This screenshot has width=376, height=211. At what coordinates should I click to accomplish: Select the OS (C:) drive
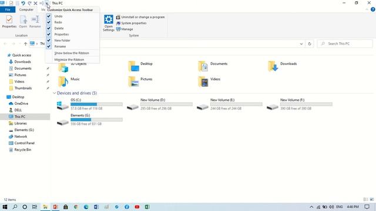90,104
